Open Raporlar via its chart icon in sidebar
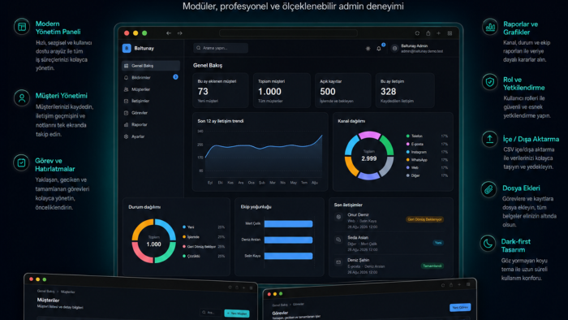Image resolution: width=568 pixels, height=320 pixels. 126,124
